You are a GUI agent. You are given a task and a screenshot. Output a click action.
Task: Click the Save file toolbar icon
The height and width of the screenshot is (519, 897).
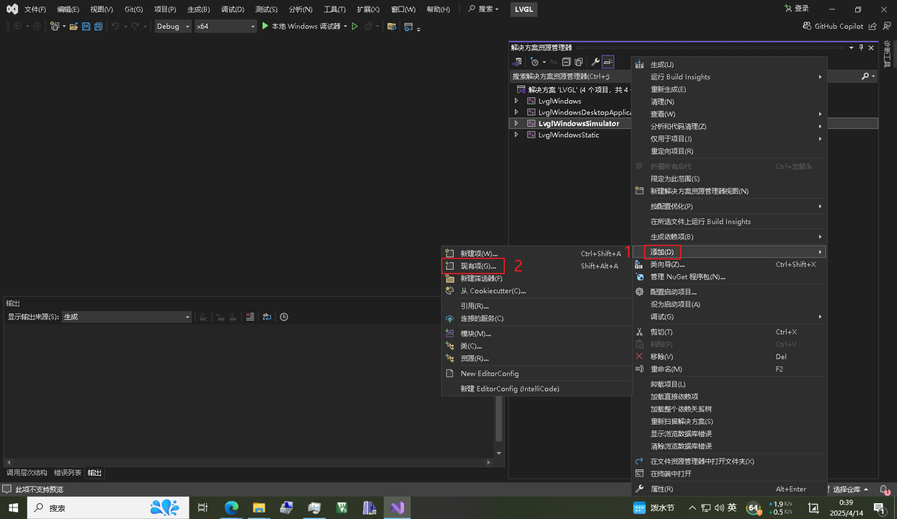tap(86, 27)
